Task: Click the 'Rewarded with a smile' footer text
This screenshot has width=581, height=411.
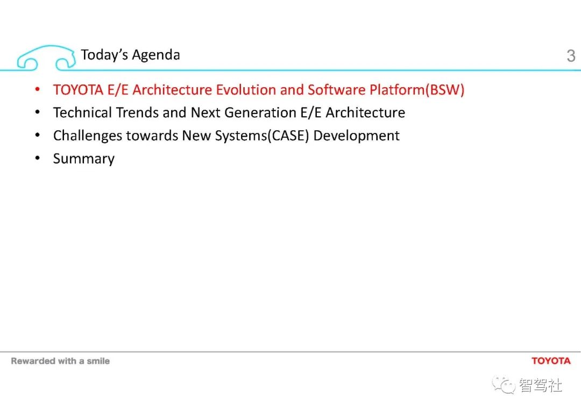Action: (x=60, y=361)
